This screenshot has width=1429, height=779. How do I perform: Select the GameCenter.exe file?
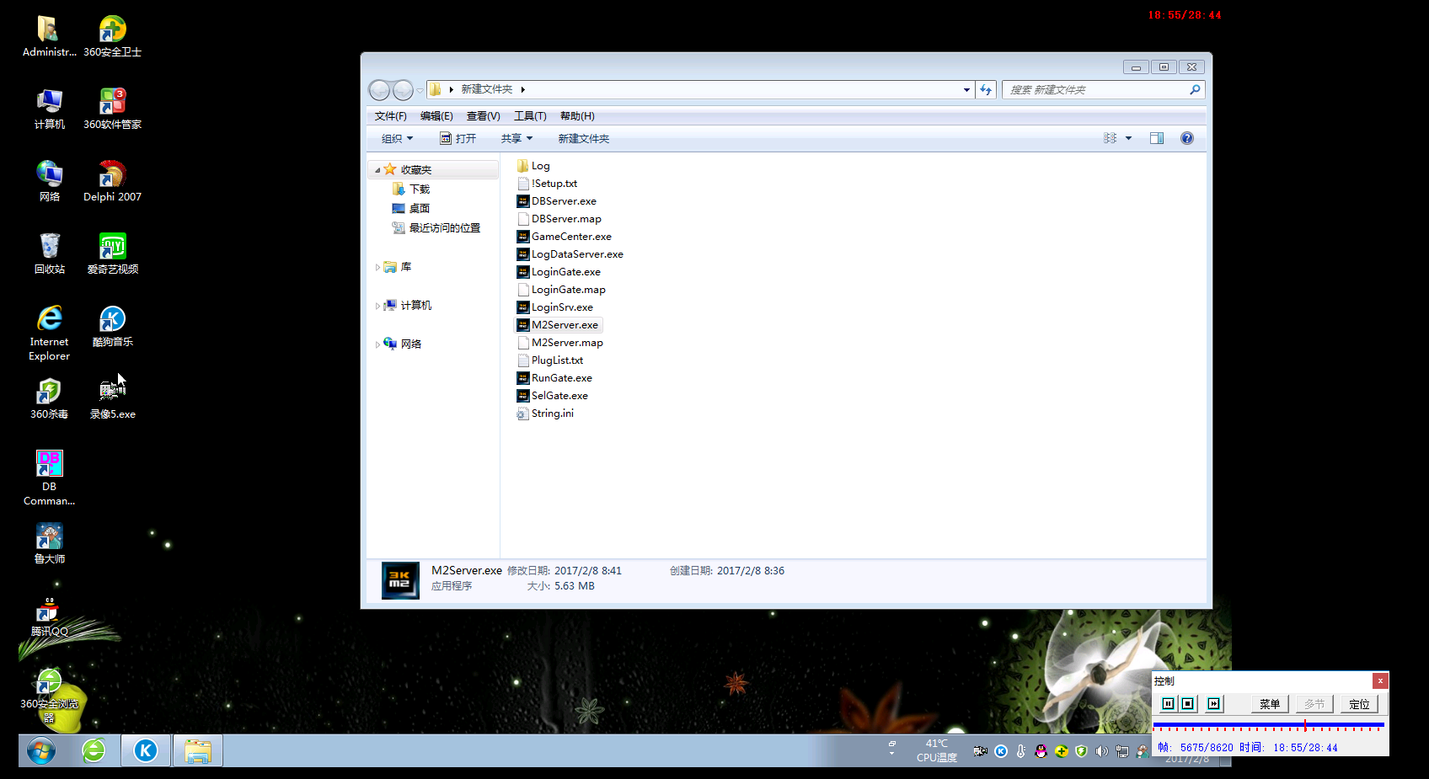tap(570, 237)
